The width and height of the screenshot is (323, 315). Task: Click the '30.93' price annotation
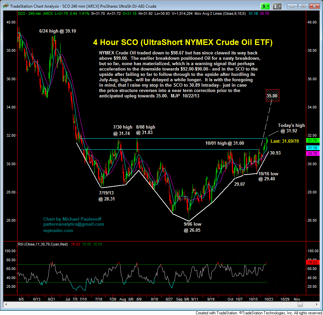point(275,153)
